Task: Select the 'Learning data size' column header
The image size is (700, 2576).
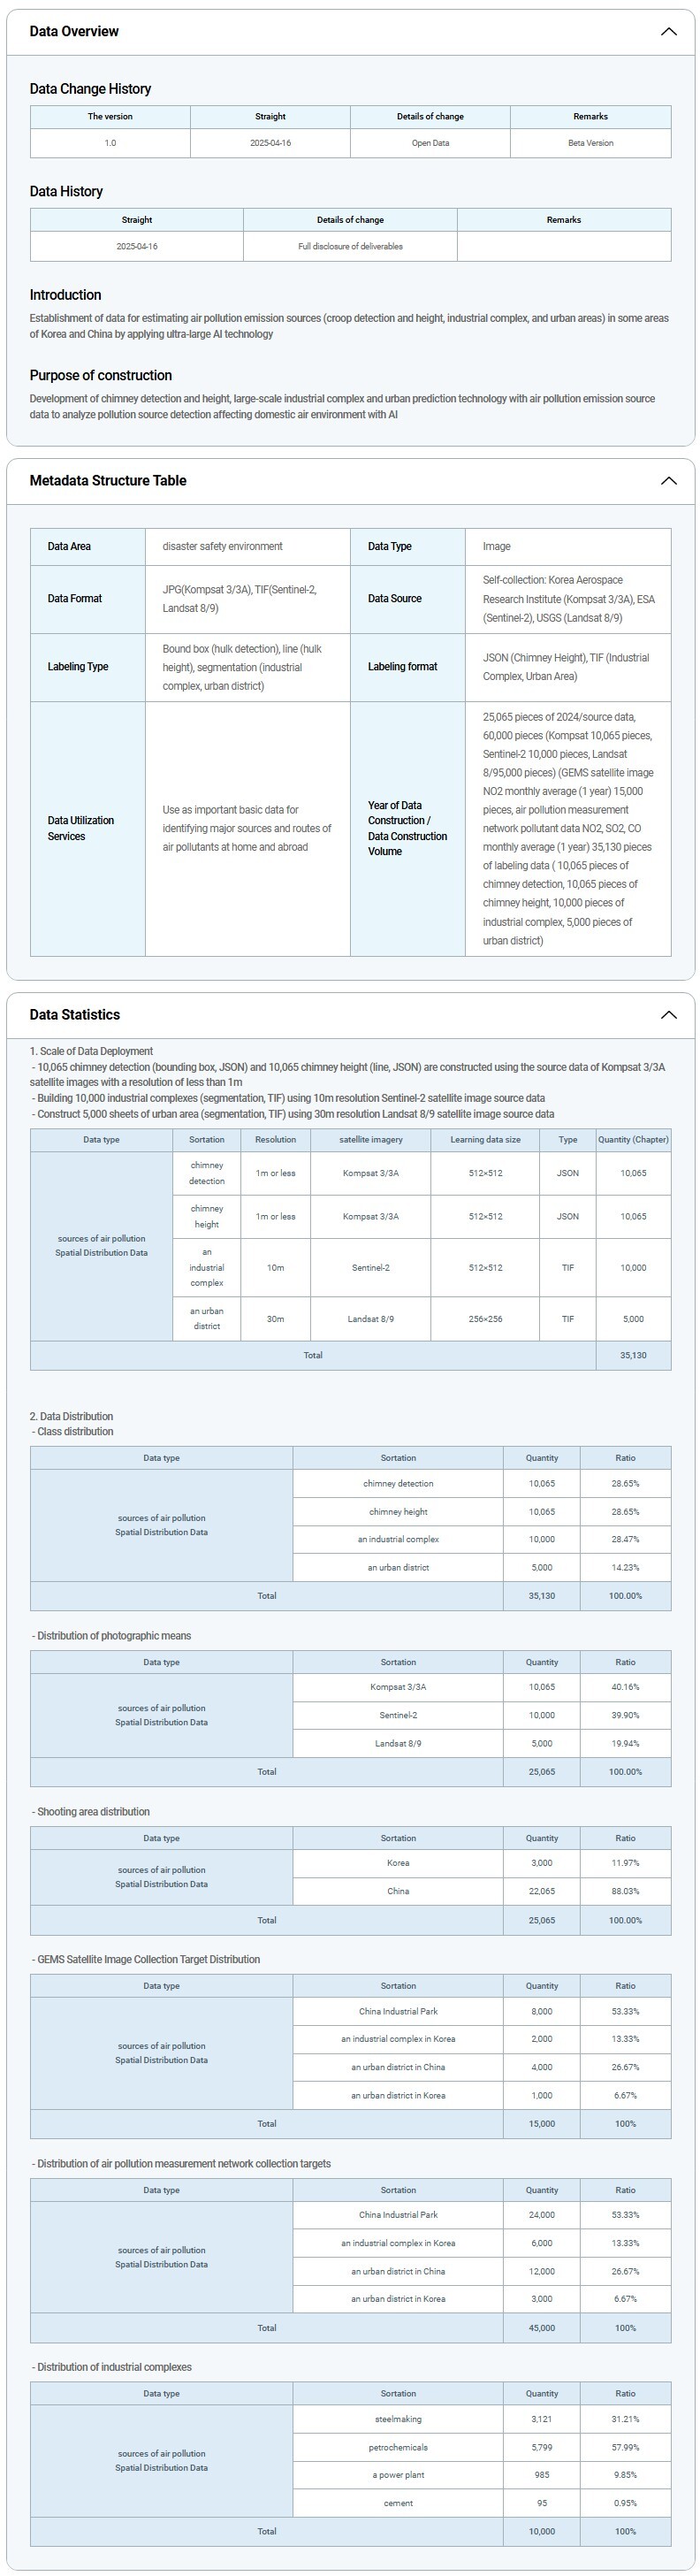Action: tap(485, 1140)
